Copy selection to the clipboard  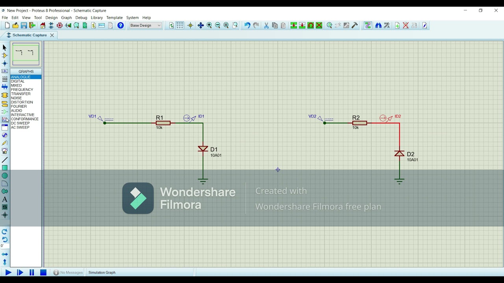(x=275, y=26)
